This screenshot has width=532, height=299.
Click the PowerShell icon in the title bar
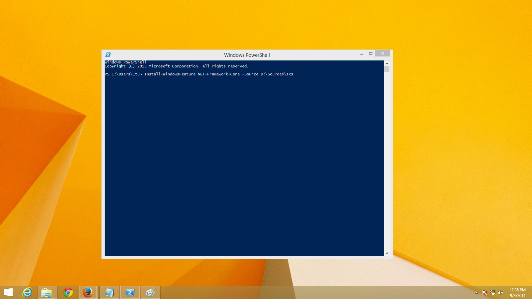click(x=108, y=54)
